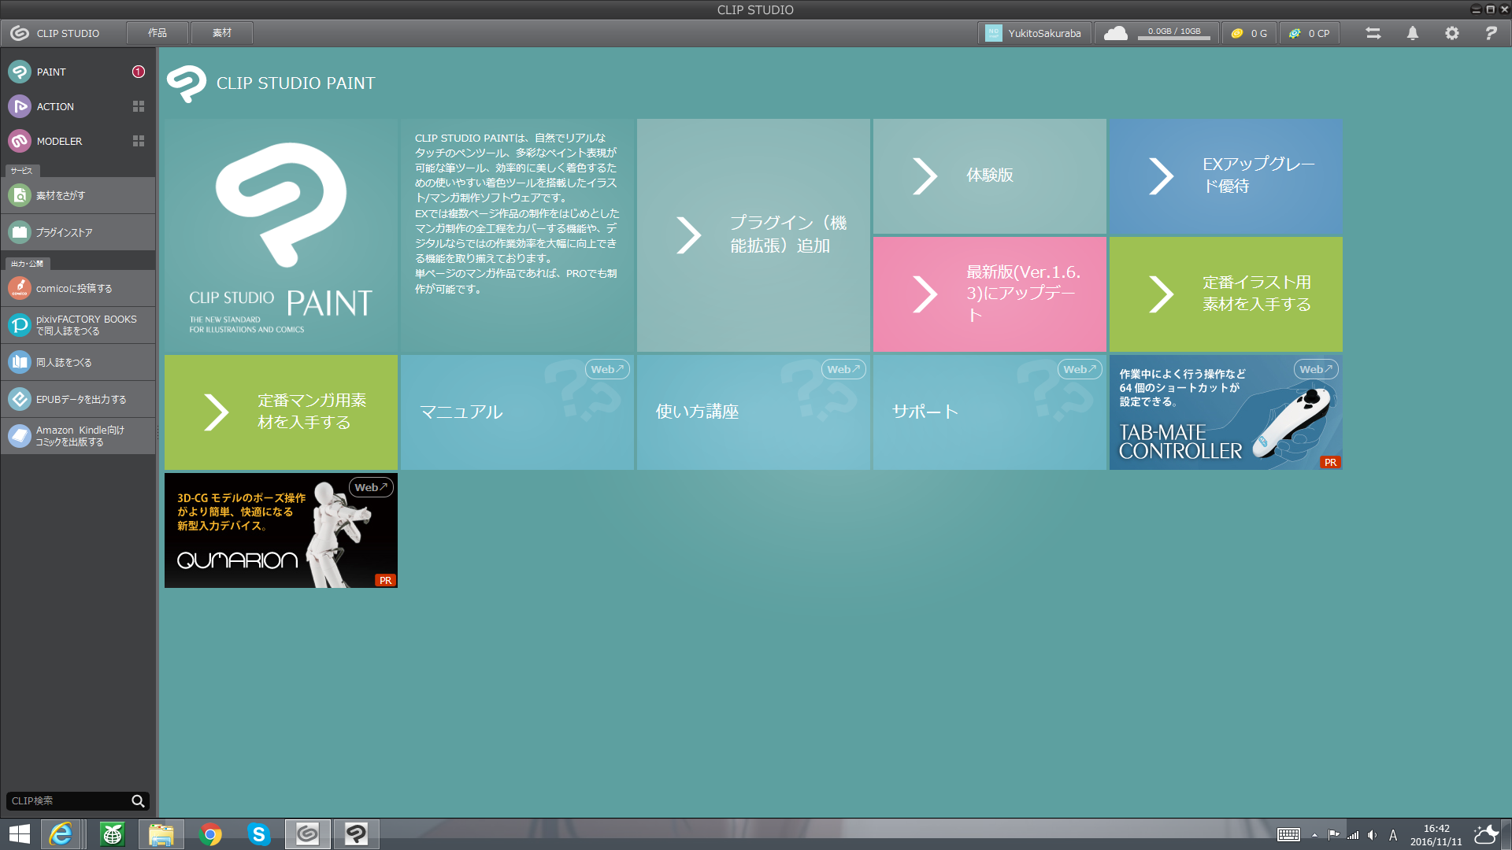The image size is (1512, 850).
Task: Click the PAINT notification badge
Action: [x=139, y=72]
